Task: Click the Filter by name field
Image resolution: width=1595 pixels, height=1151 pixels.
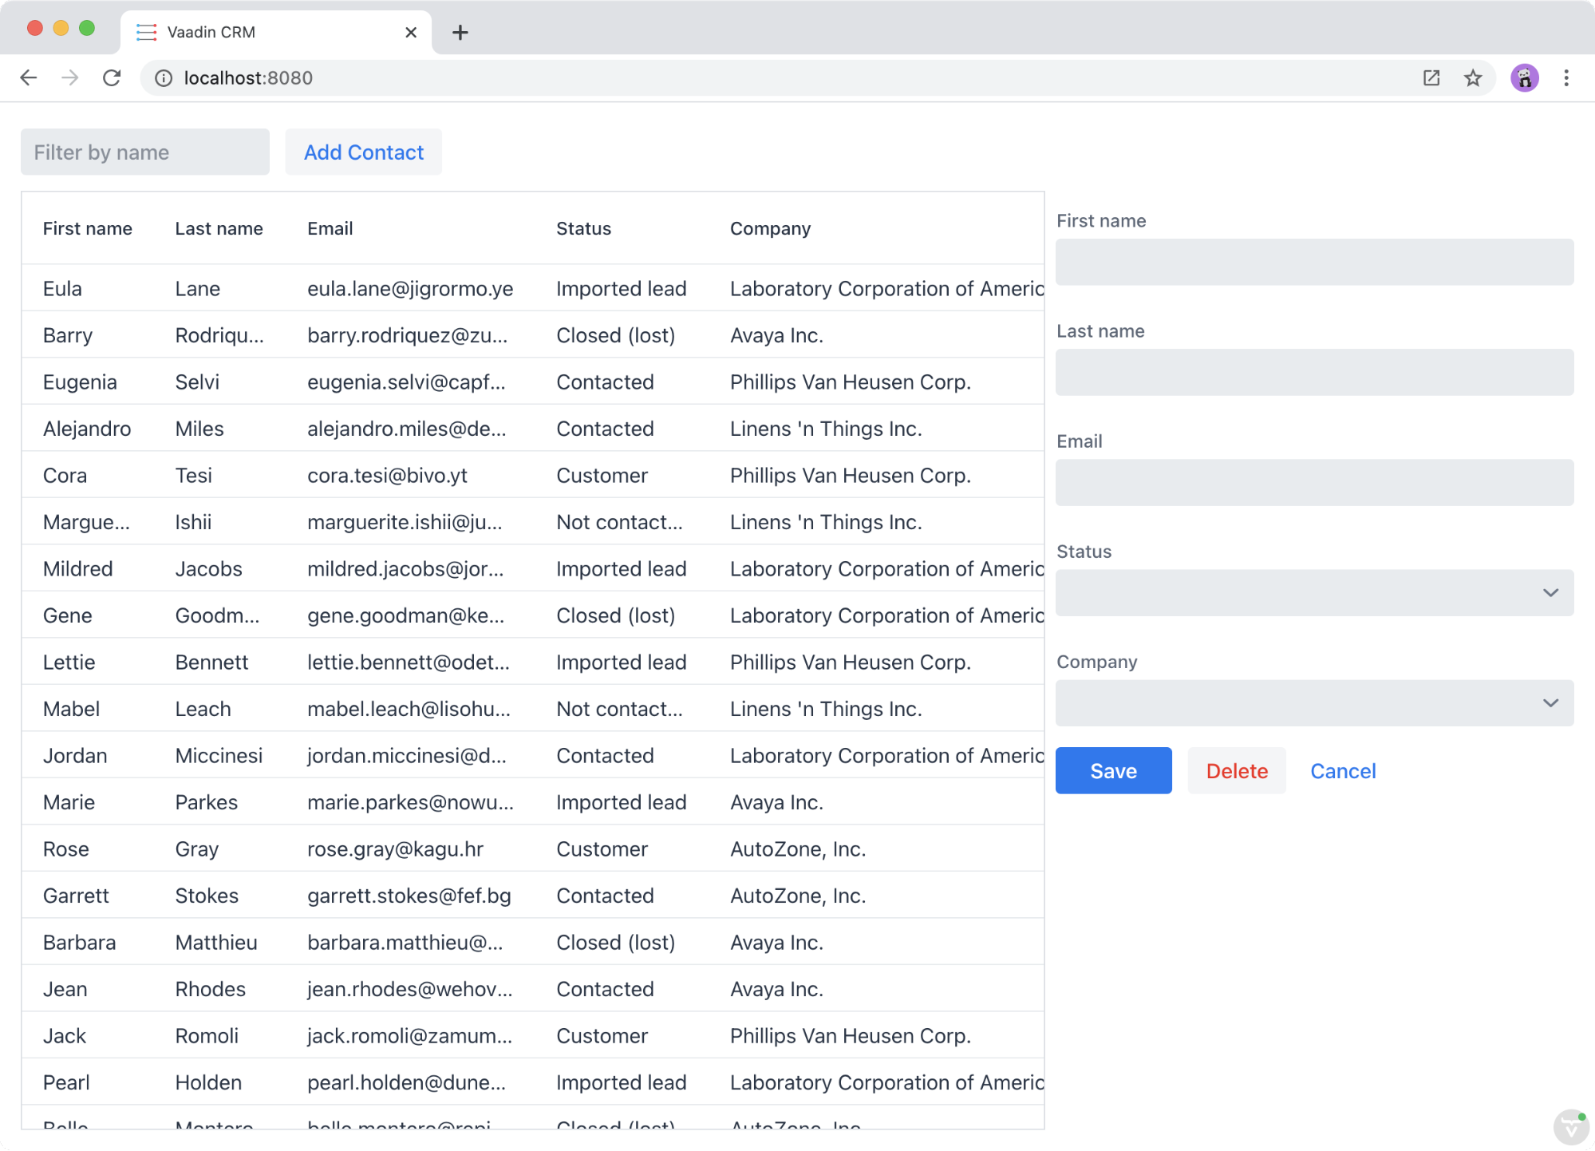Action: 144,152
